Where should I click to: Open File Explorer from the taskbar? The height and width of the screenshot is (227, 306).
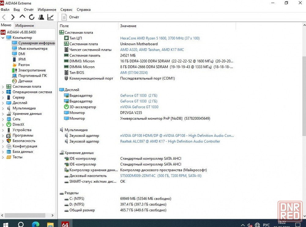50,225
